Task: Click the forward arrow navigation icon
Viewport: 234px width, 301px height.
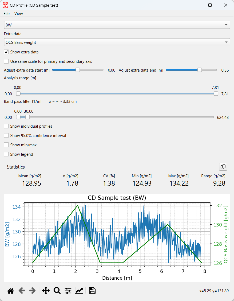Action: (x=33, y=291)
